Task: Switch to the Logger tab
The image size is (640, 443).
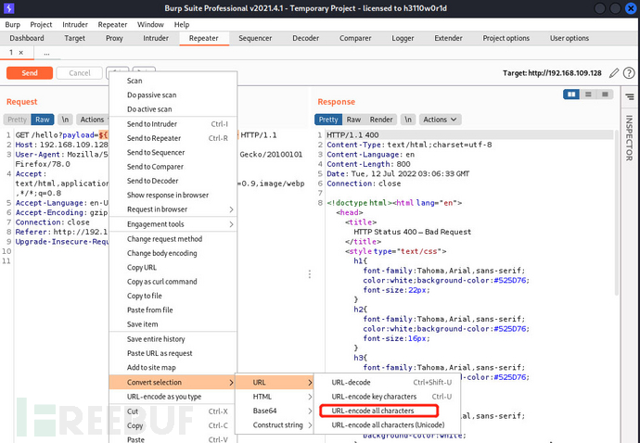Action: [x=403, y=38]
